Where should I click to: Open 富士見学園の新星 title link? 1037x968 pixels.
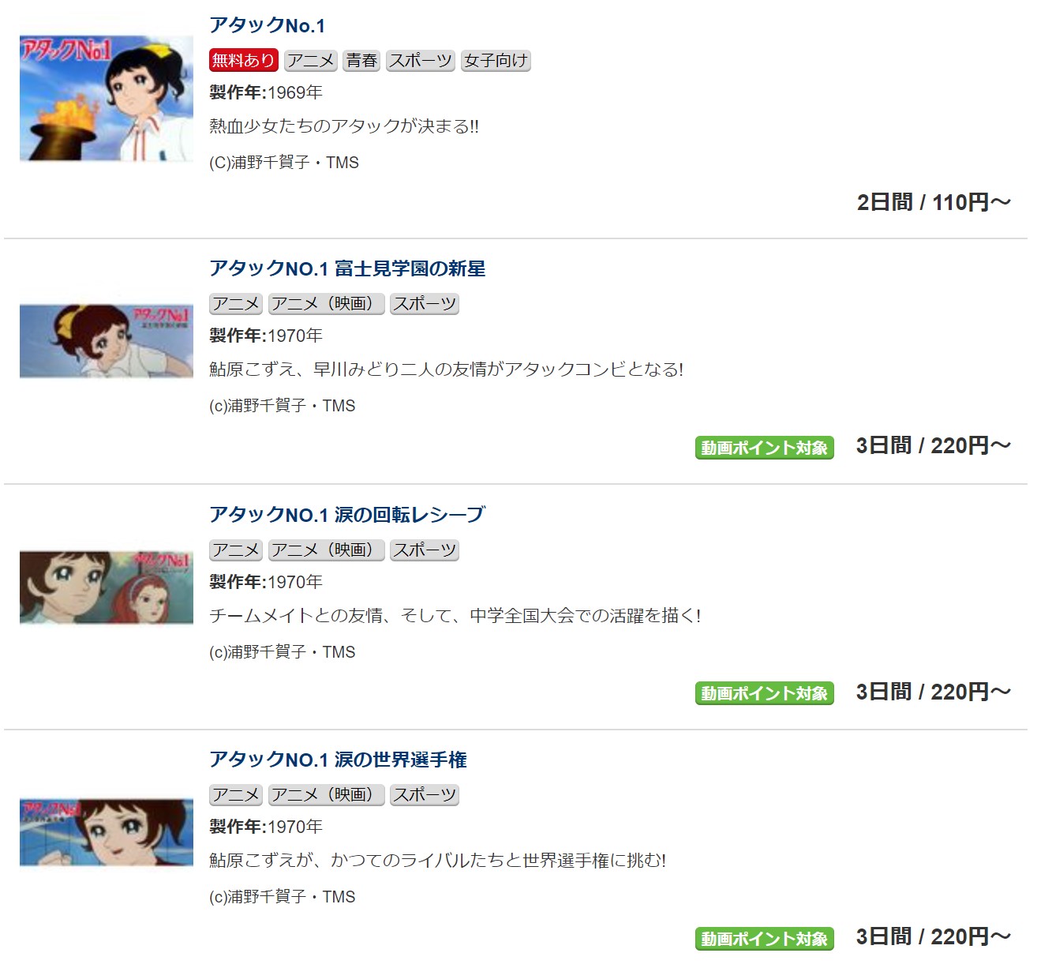[x=347, y=268]
